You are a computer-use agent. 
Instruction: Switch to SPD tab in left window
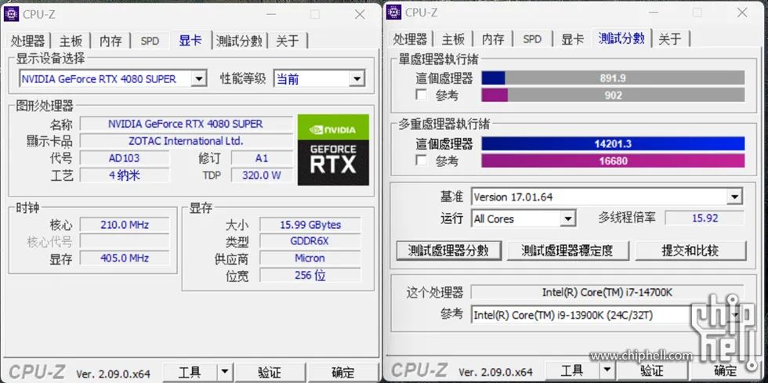coord(150,42)
